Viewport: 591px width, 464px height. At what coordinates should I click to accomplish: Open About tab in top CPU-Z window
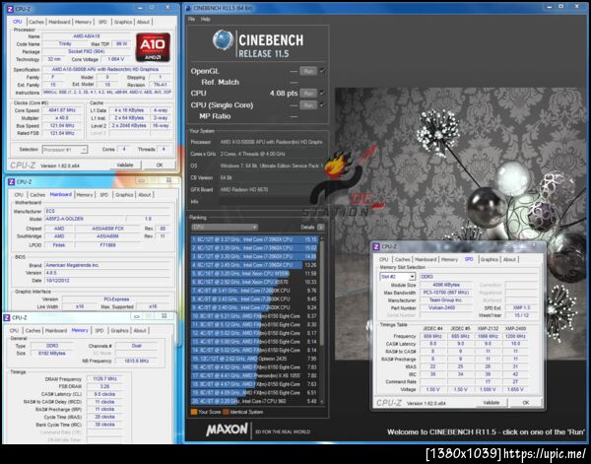point(143,22)
